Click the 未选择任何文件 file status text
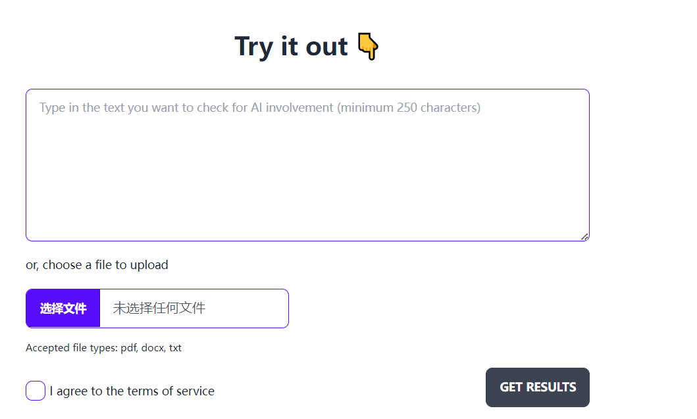 [159, 308]
